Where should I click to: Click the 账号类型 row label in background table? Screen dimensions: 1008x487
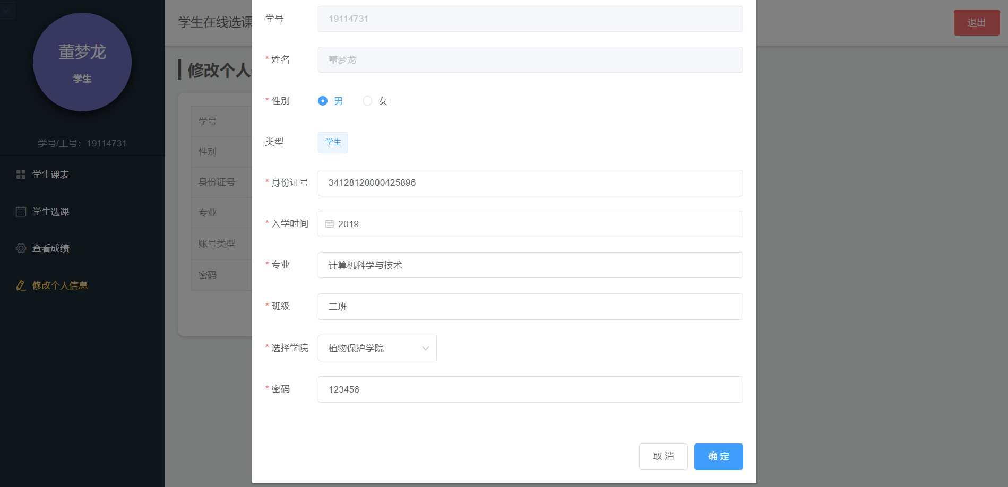click(217, 243)
